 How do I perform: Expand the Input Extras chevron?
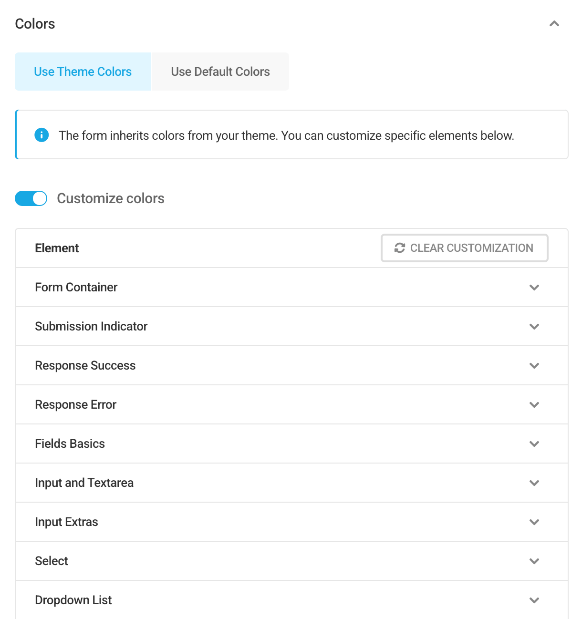pos(534,522)
